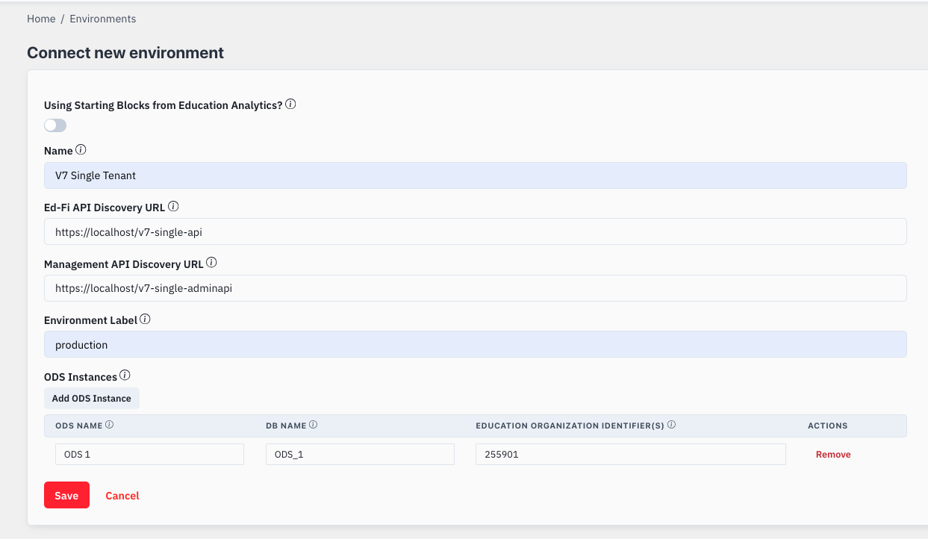
Task: Click info icon in ODS Name column header
Action: click(x=109, y=425)
